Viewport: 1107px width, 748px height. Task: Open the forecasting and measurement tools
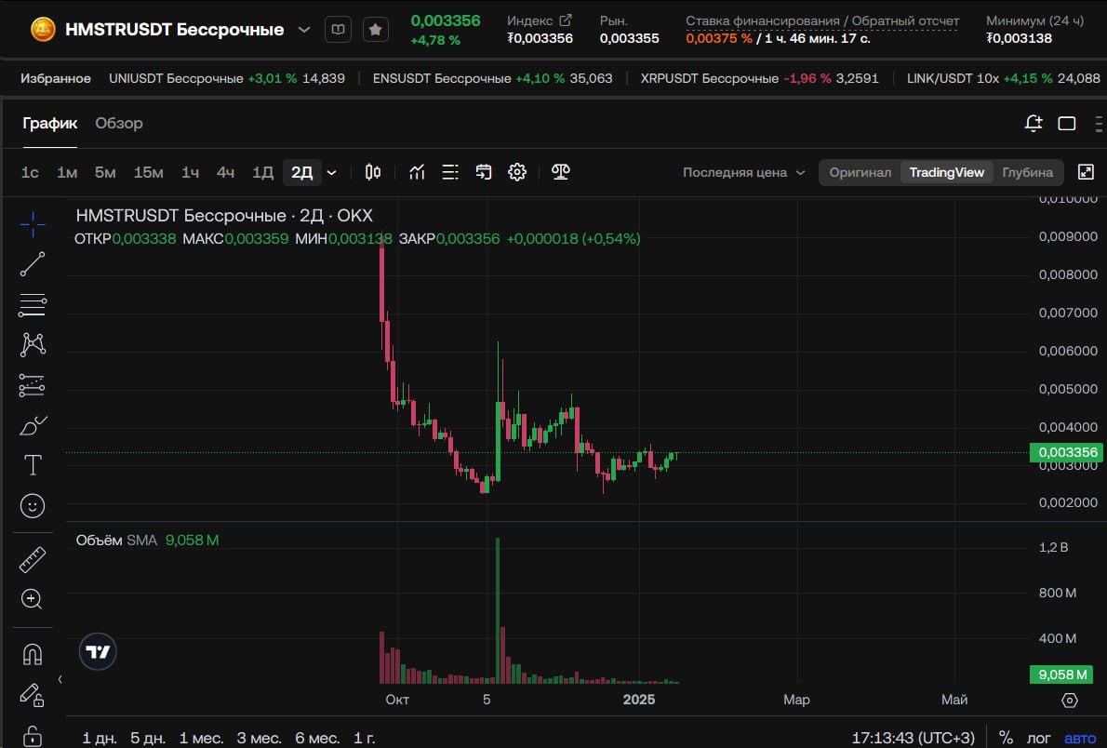(33, 385)
